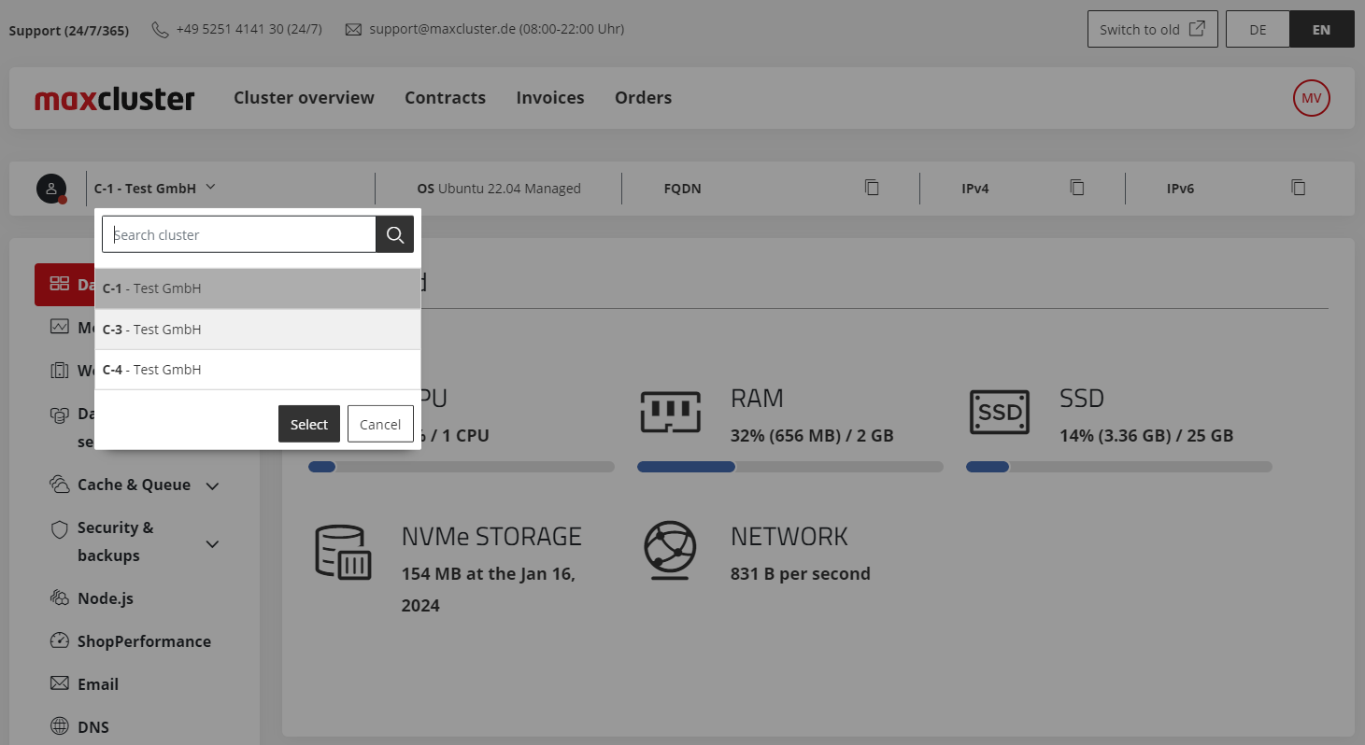1365x745 pixels.
Task: Click the support@maxcluster.de email address
Action: (496, 29)
